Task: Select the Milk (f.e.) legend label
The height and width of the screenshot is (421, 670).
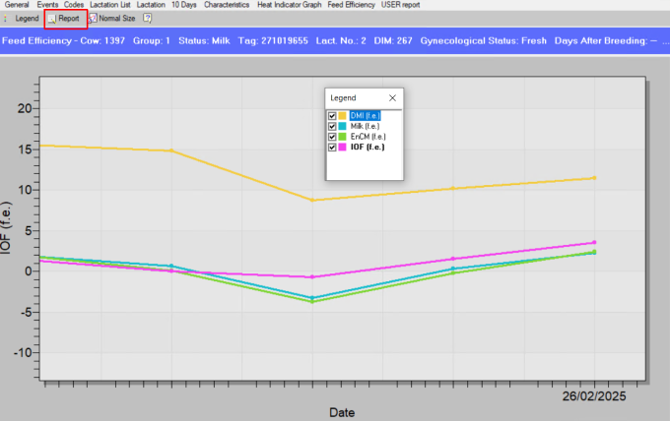Action: pyautogui.click(x=366, y=126)
